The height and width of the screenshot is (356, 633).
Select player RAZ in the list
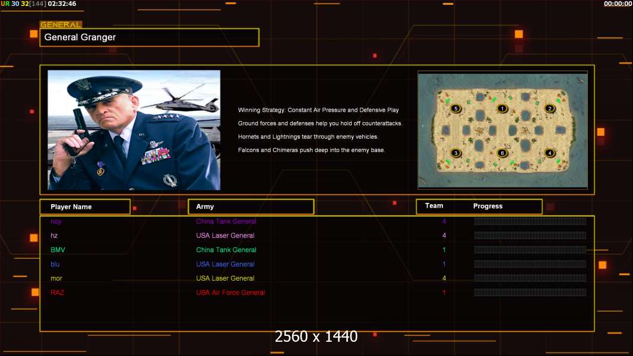57,293
